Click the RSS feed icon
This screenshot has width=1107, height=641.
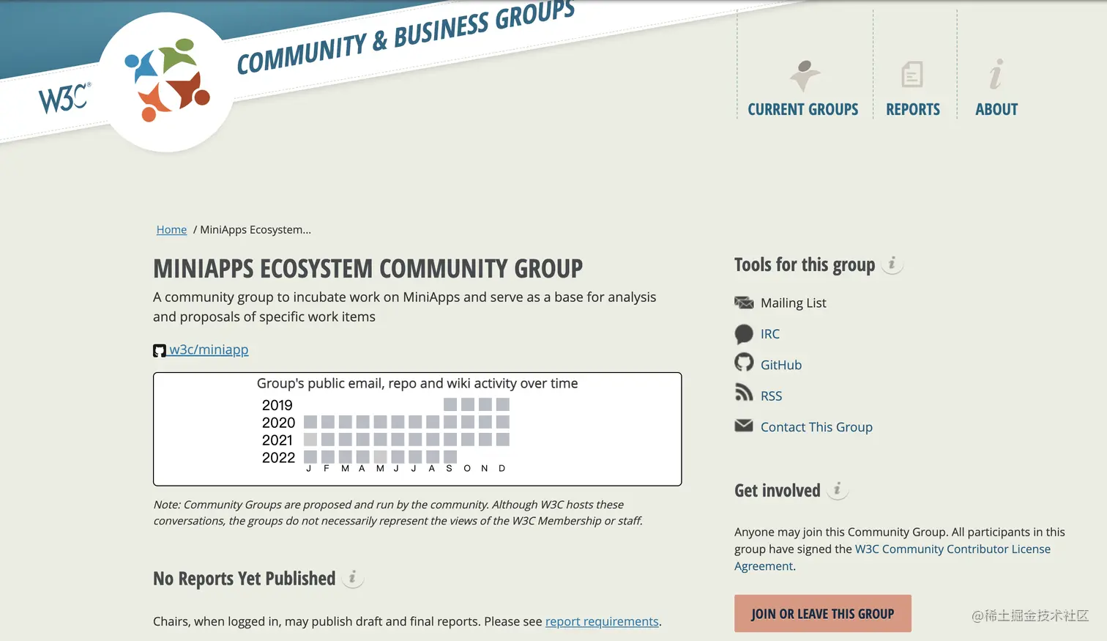(744, 393)
